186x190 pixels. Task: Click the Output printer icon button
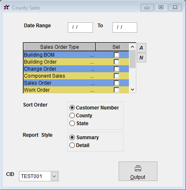138,171
